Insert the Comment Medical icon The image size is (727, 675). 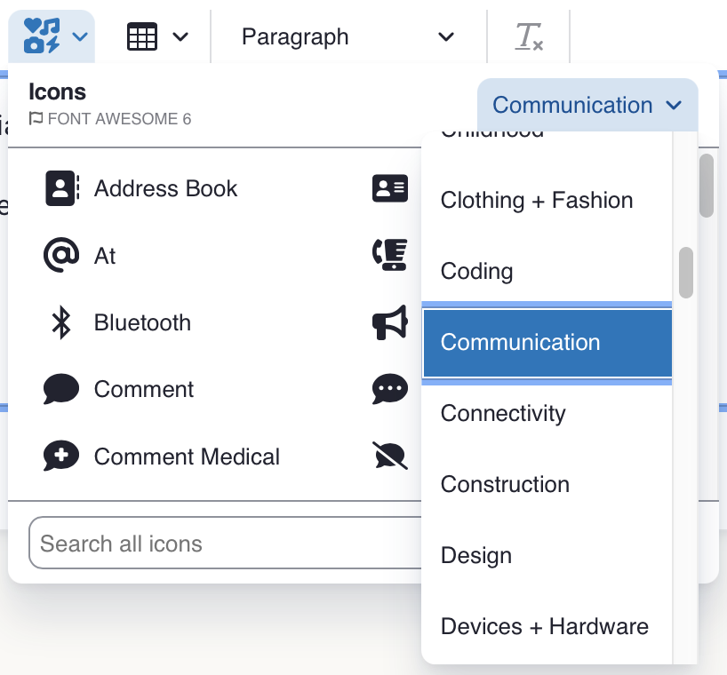pos(162,457)
